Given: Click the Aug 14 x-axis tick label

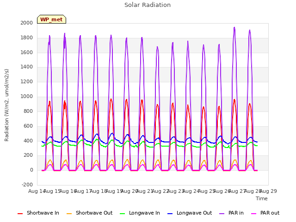Looking at the screenshot, I should [x=37, y=191].
